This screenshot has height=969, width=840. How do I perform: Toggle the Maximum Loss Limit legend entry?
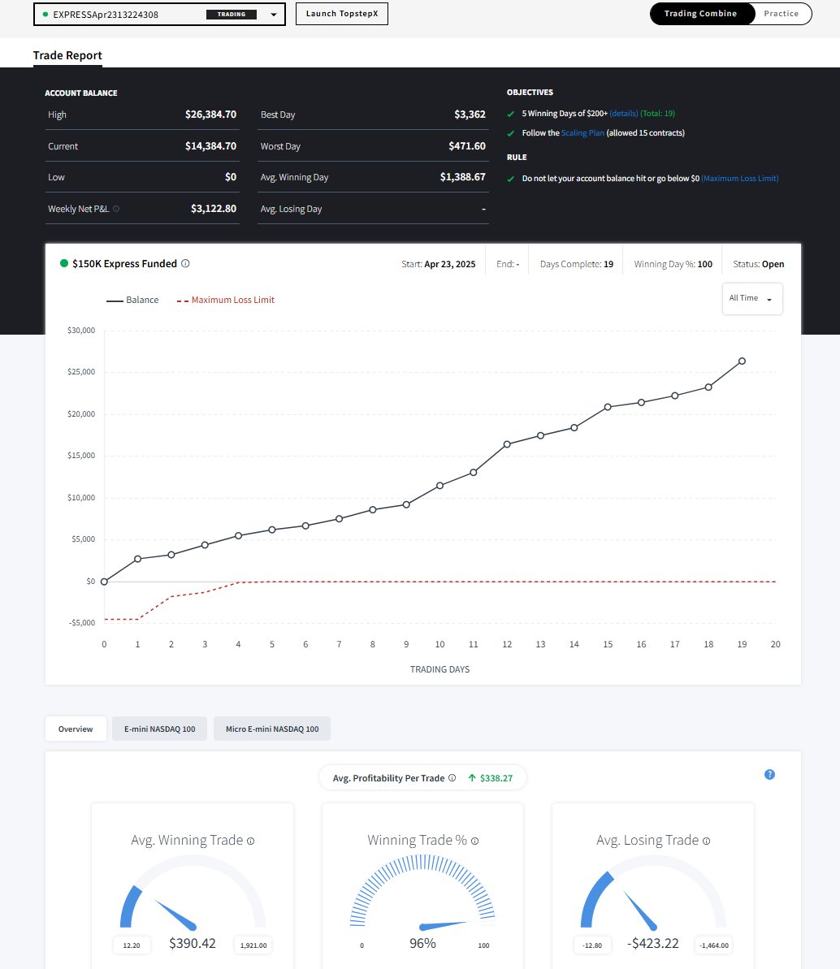click(x=226, y=300)
